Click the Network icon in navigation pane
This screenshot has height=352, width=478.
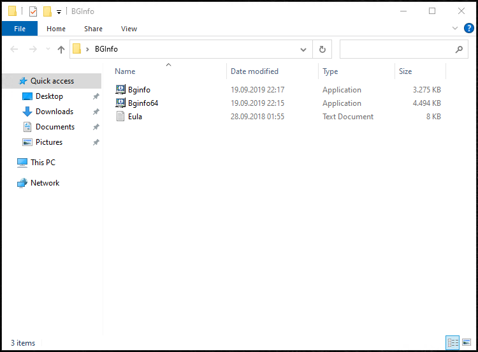[22, 183]
